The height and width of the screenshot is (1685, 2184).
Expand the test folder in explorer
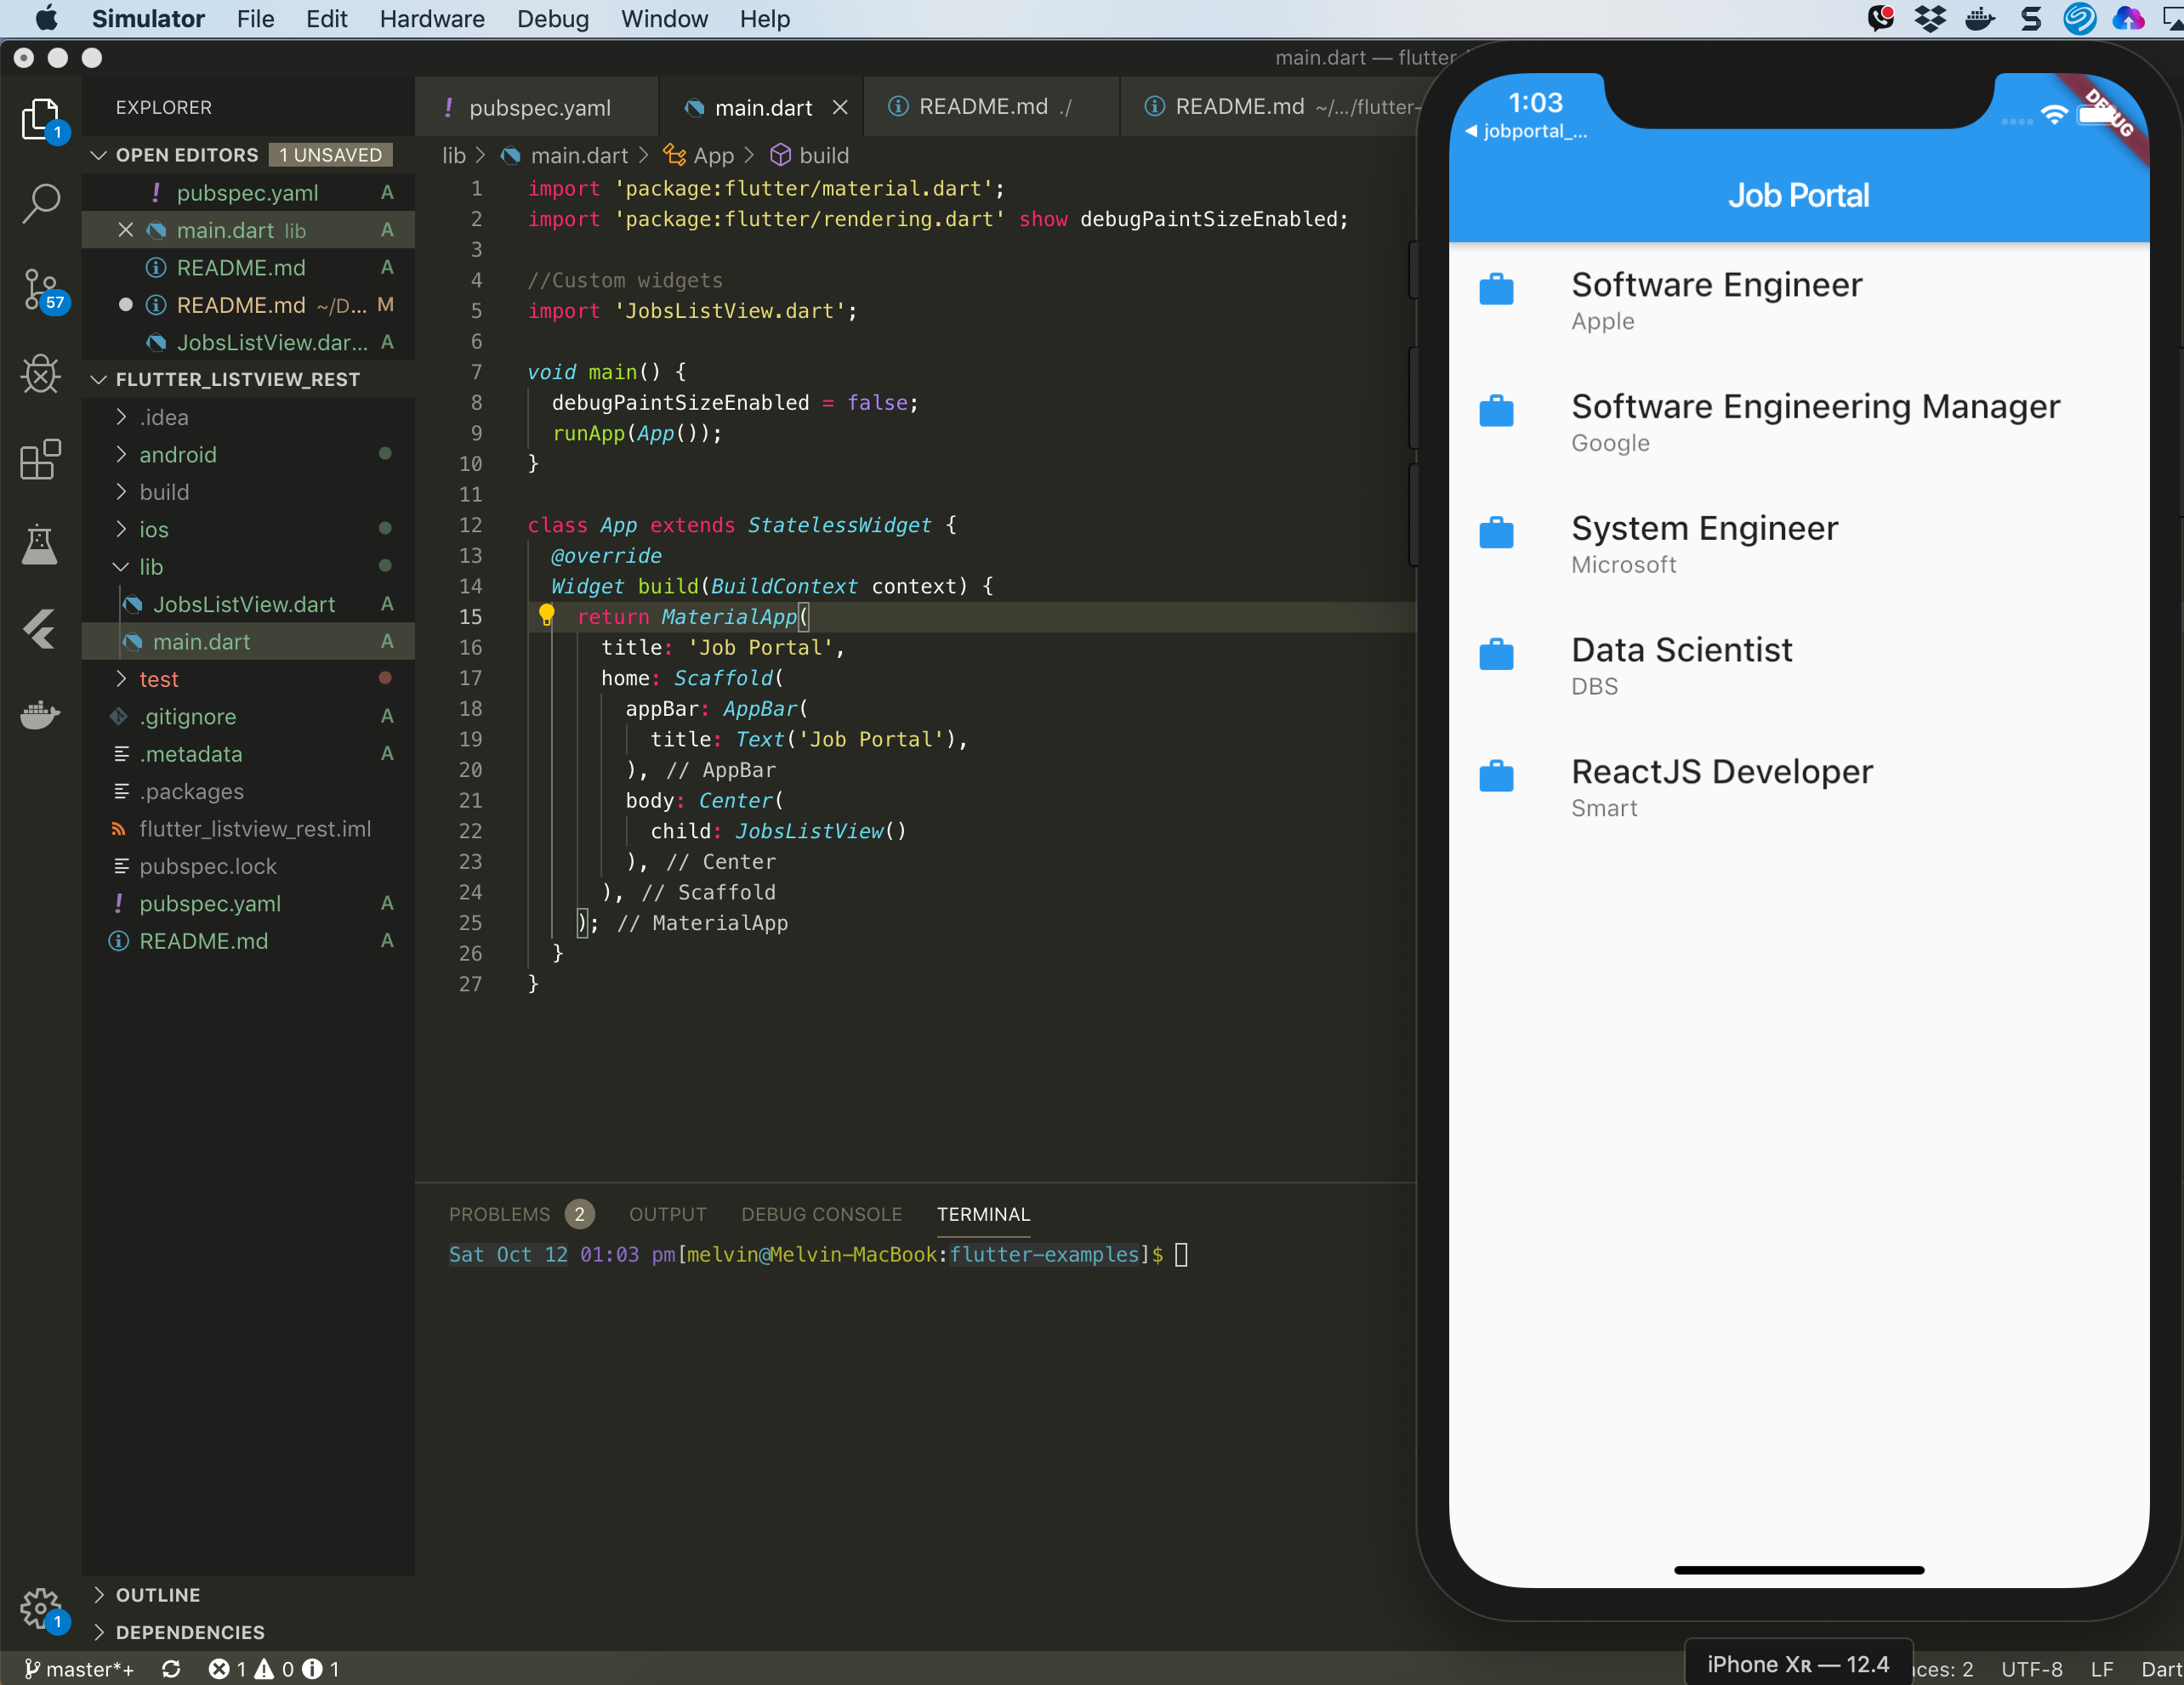click(x=156, y=678)
